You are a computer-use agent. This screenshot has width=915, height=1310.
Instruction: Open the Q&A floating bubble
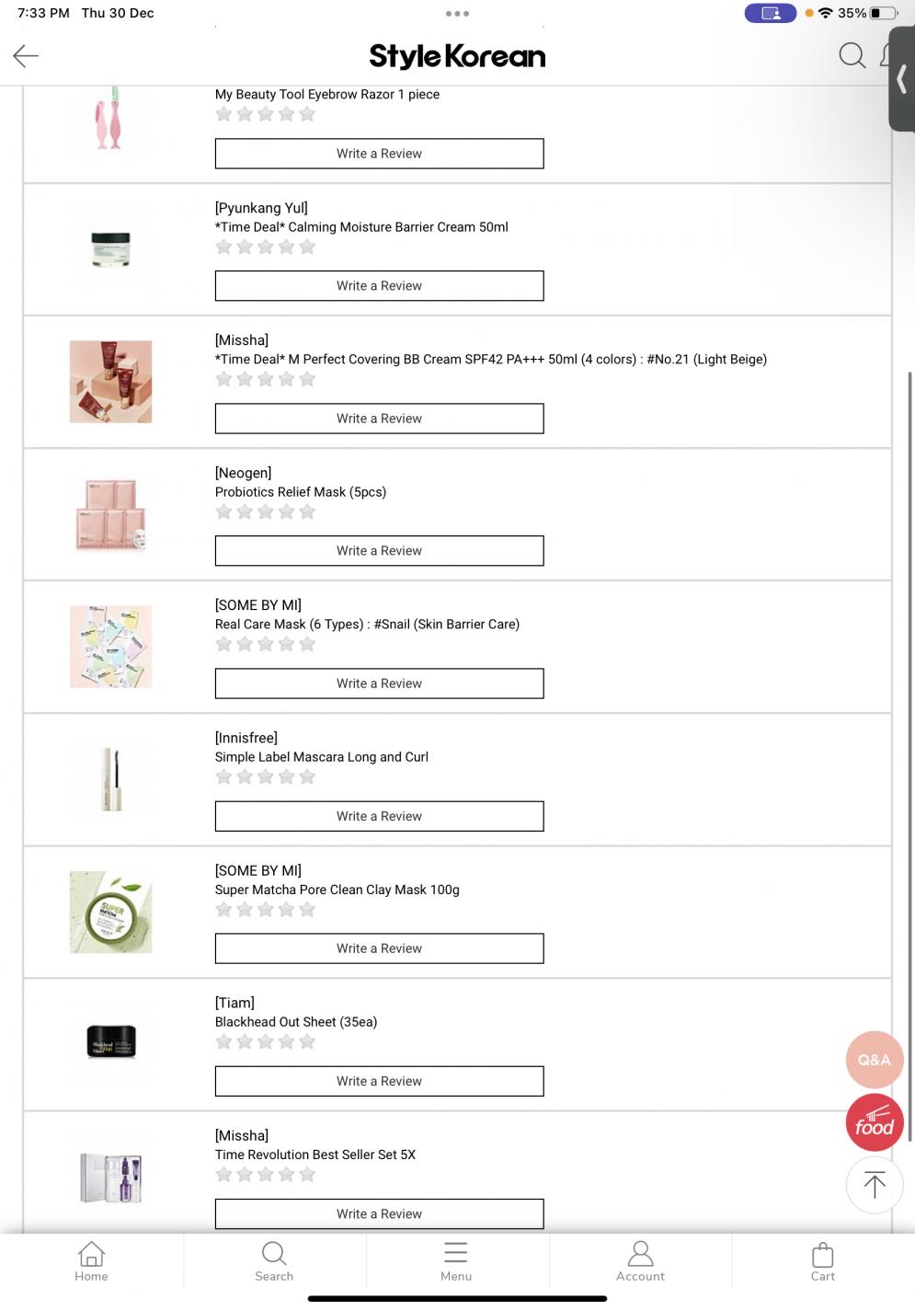coord(874,1060)
